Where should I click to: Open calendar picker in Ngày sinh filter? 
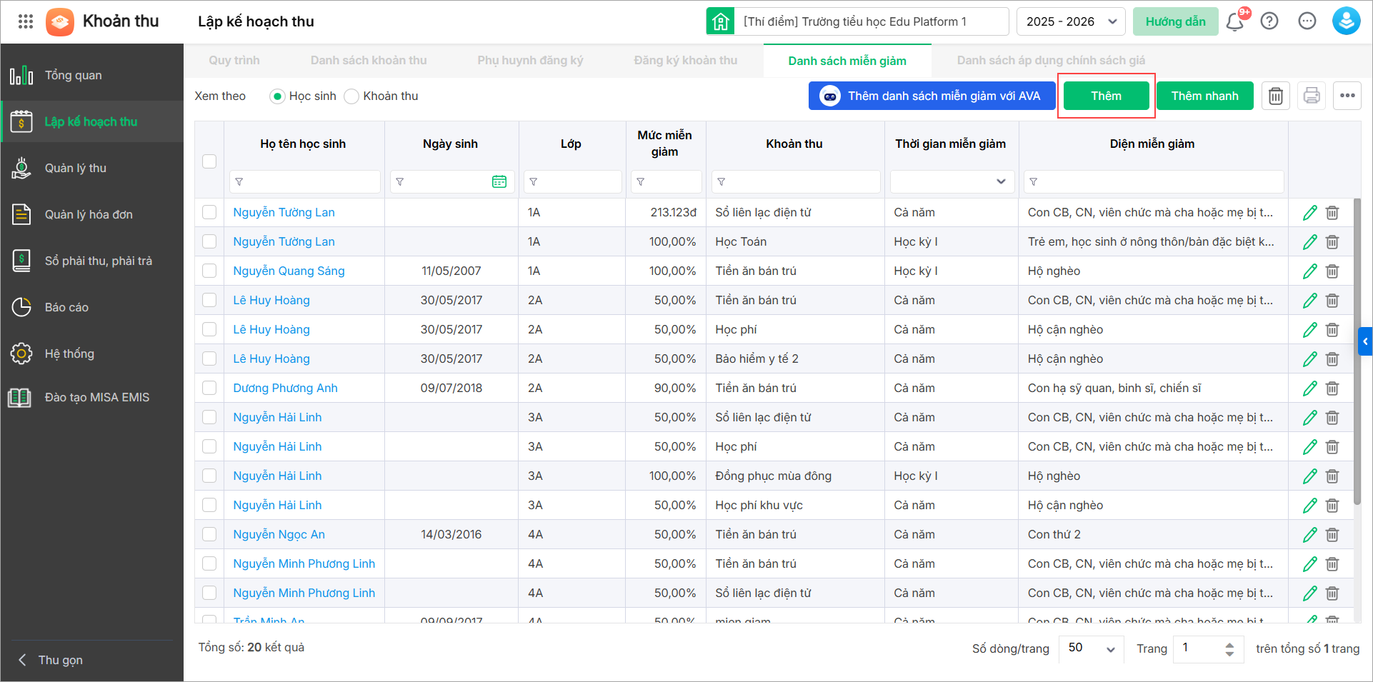[499, 182]
